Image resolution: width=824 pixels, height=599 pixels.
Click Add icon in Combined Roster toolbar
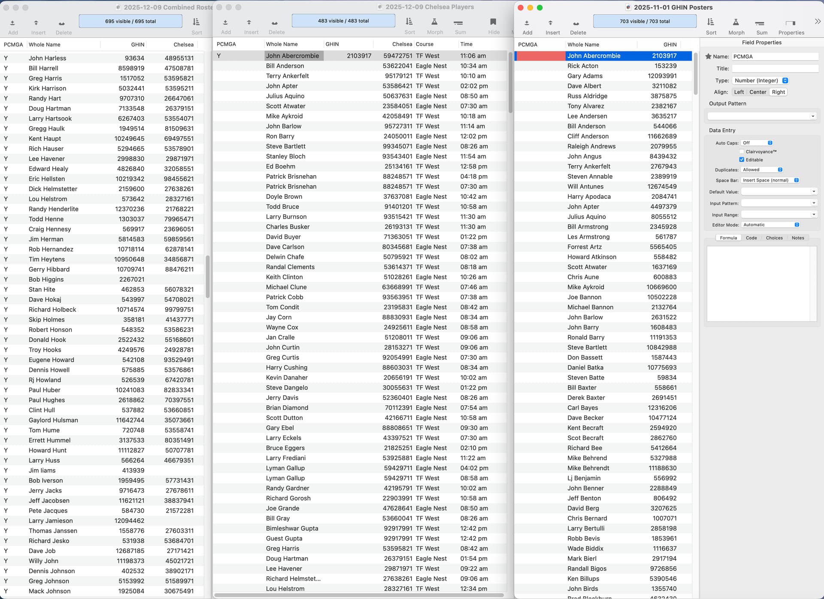coord(13,23)
